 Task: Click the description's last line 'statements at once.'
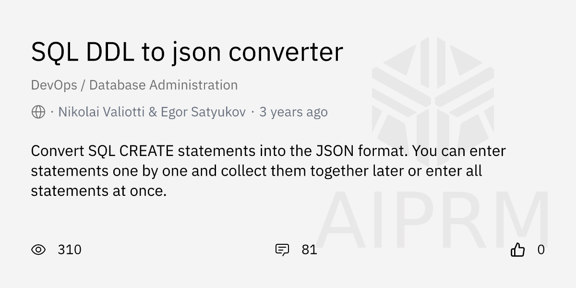click(x=98, y=191)
